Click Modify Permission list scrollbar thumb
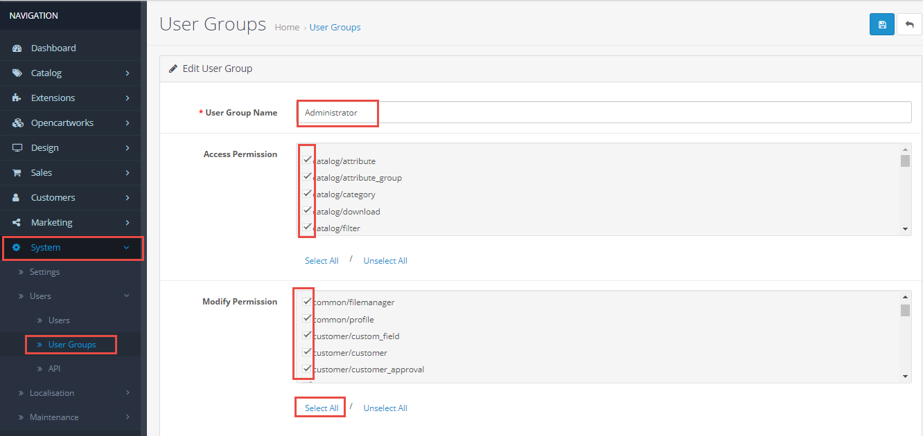Image resolution: width=923 pixels, height=436 pixels. [x=905, y=309]
